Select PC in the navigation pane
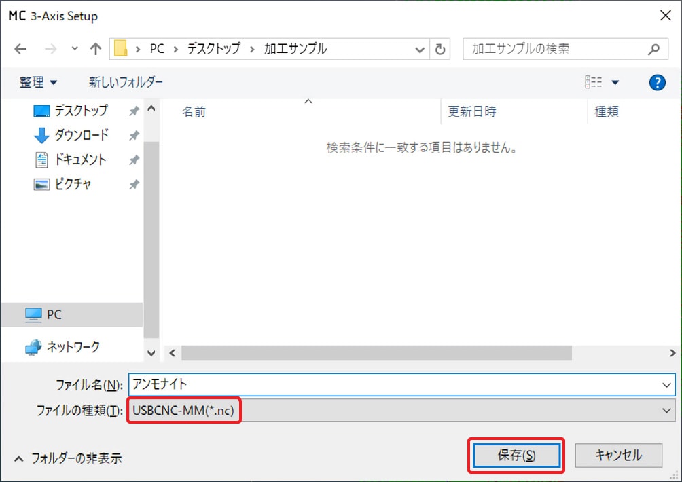This screenshot has width=682, height=482. click(x=54, y=314)
